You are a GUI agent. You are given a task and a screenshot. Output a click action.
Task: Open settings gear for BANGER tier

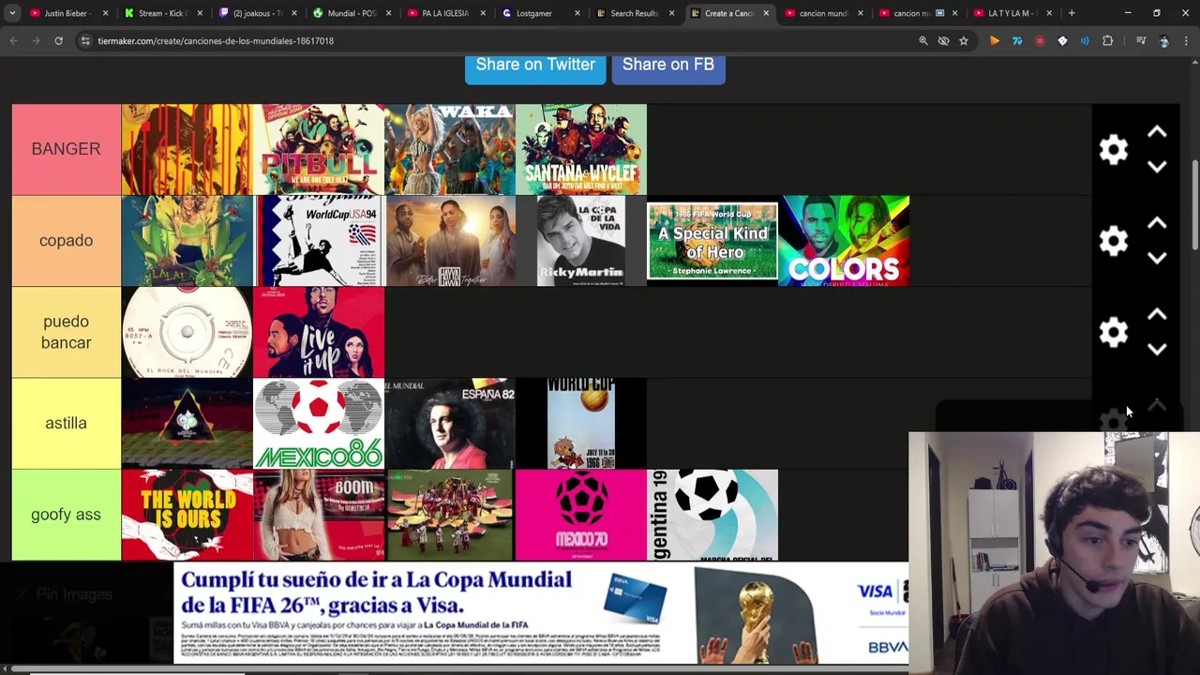click(1113, 149)
